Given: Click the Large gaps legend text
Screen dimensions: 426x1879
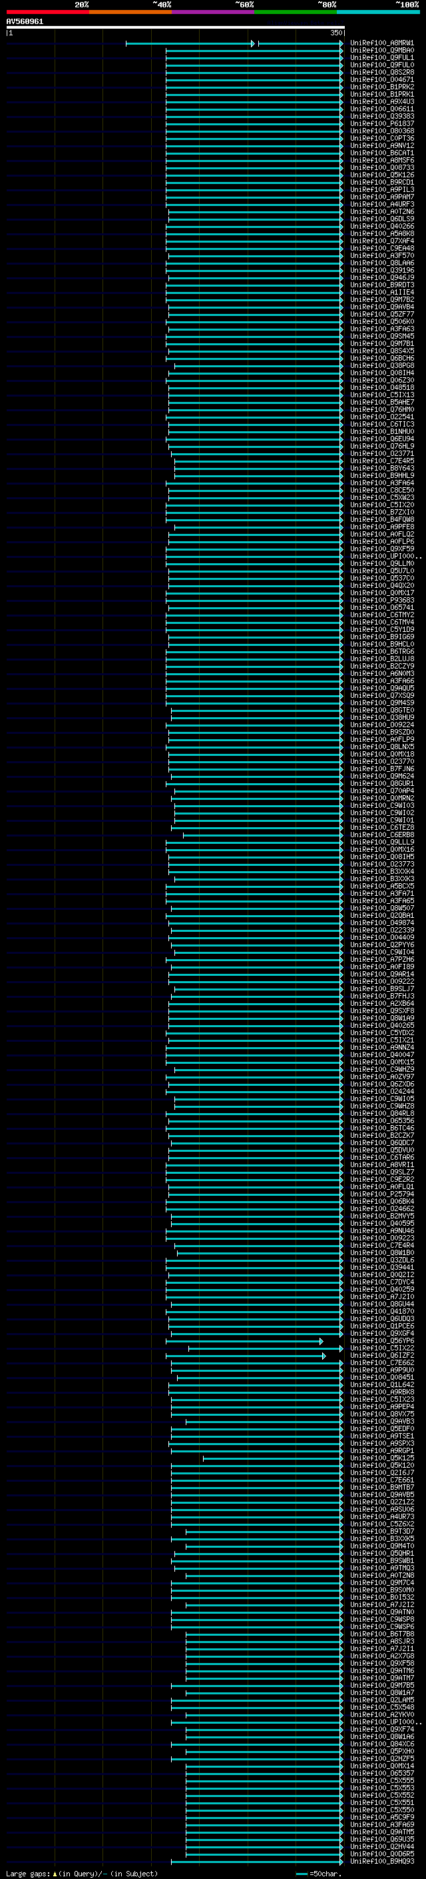Looking at the screenshot, I should (x=82, y=1873).
